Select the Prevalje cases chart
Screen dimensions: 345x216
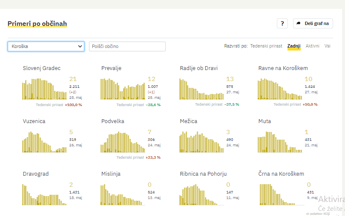123,89
